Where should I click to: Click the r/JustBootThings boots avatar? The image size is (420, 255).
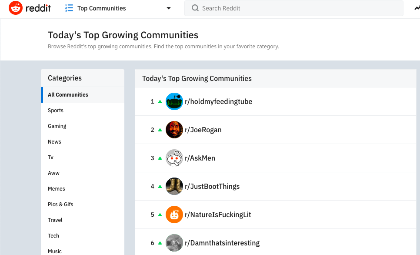(174, 186)
